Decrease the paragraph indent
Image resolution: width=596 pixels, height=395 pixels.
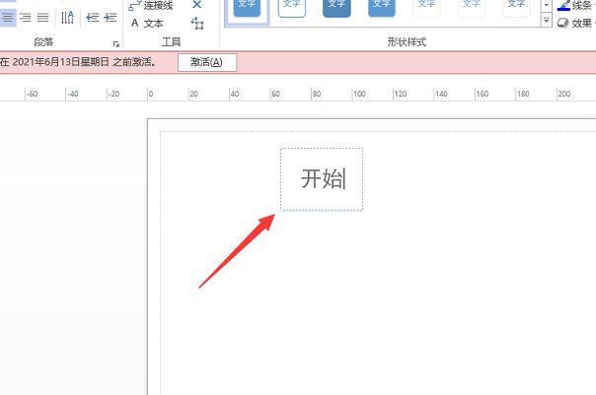click(x=93, y=18)
